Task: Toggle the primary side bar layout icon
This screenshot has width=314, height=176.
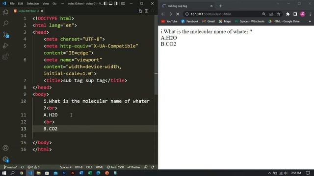Action: click(105, 3)
